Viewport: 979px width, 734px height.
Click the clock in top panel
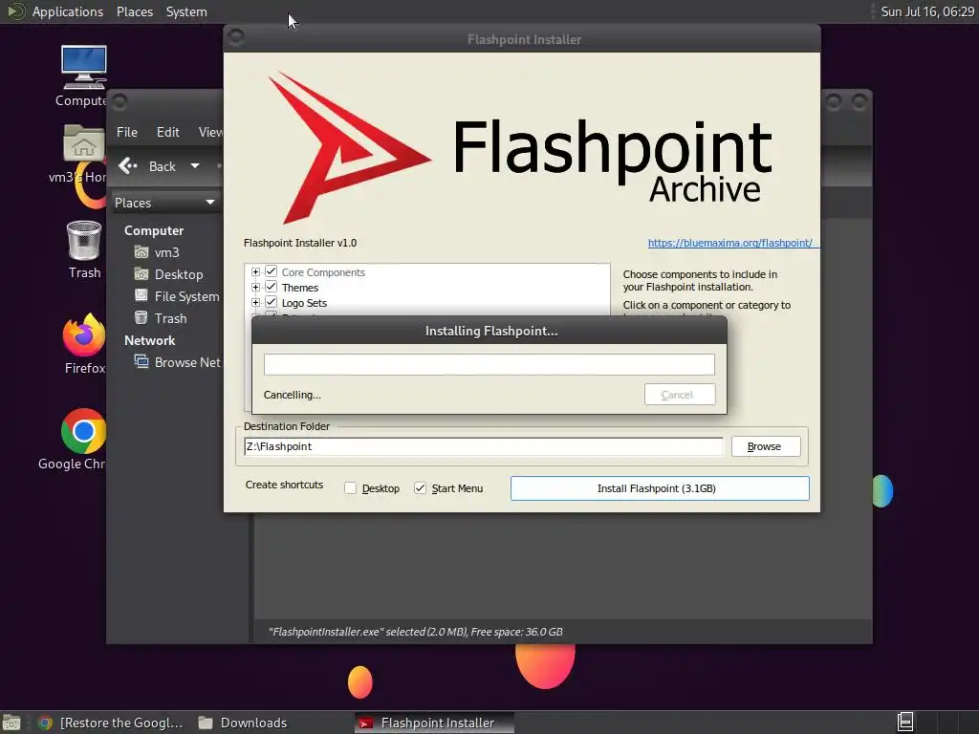click(x=927, y=11)
